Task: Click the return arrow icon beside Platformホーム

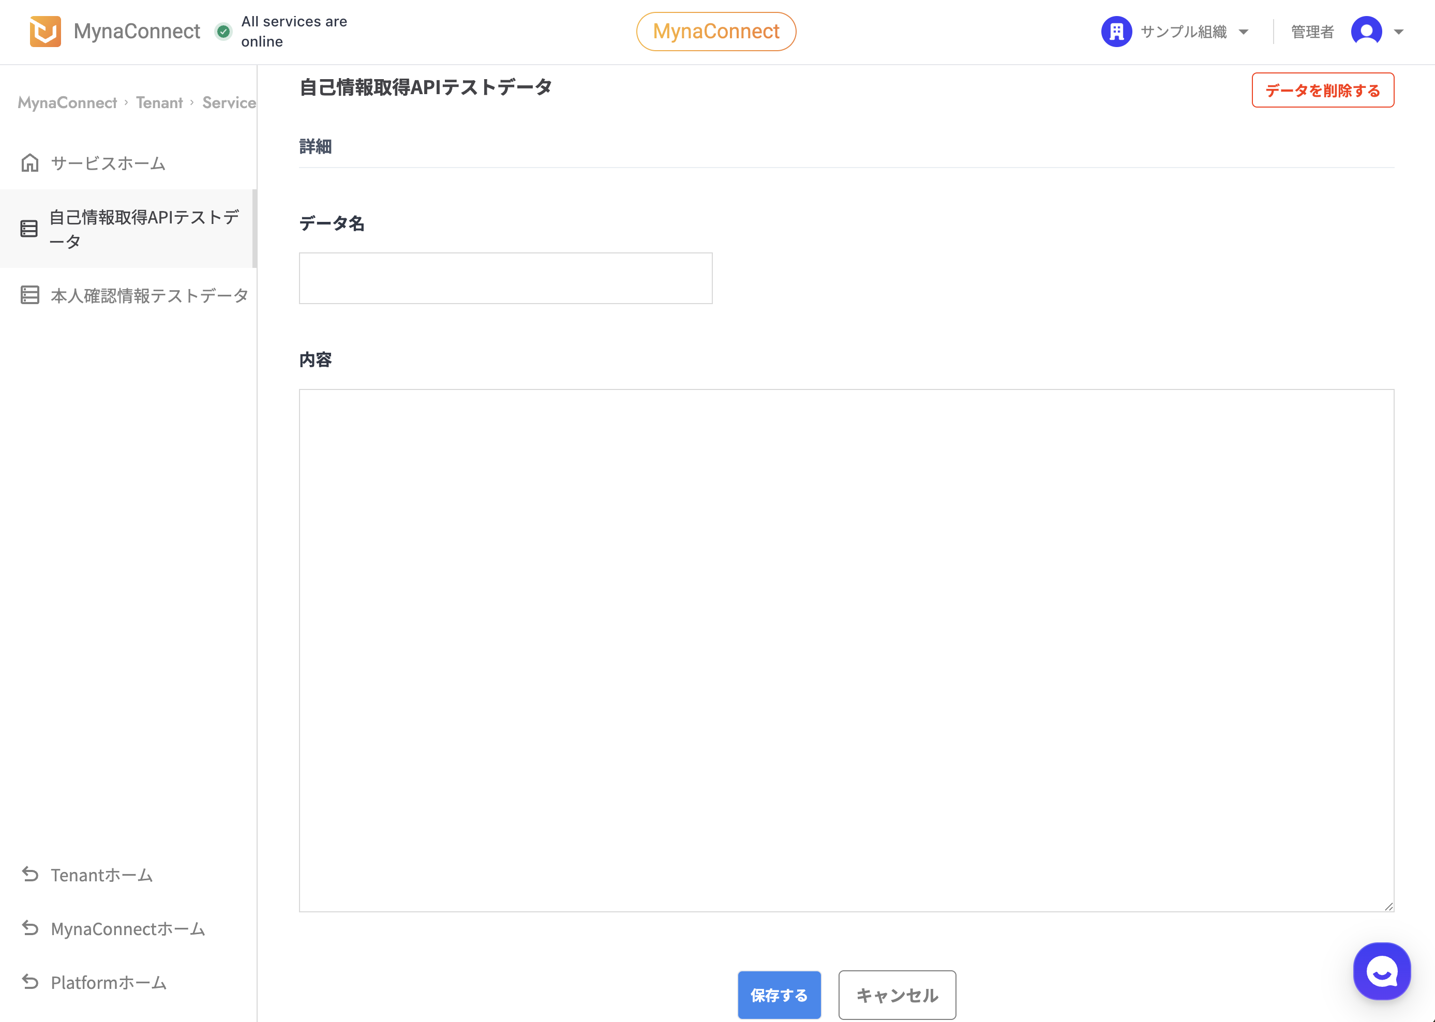Action: (29, 981)
